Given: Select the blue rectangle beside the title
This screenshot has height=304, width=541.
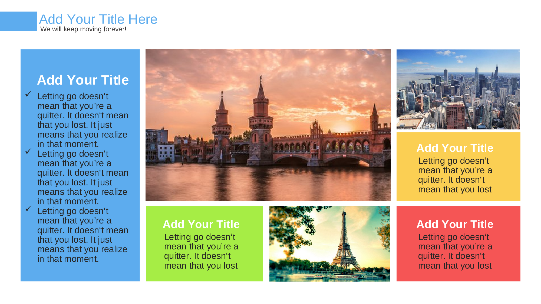Looking at the screenshot, I should pos(18,21).
